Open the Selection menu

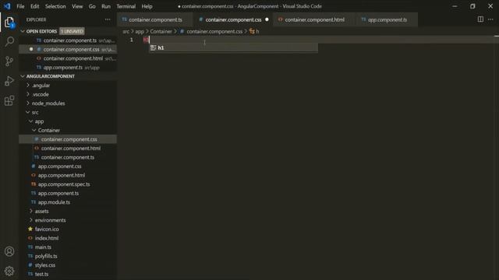coord(55,6)
